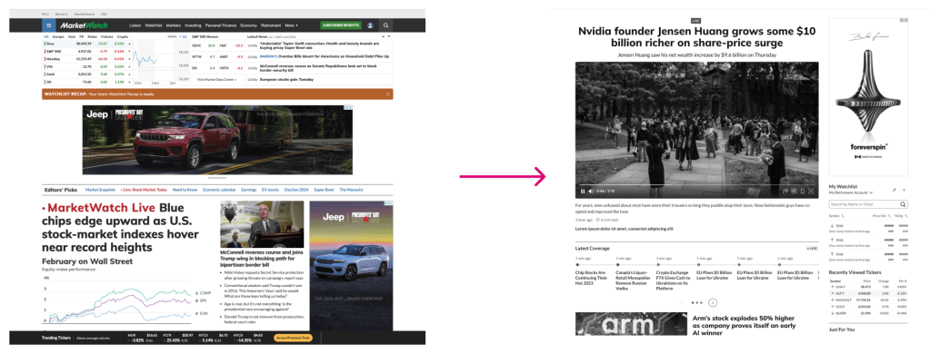Open the user profile icon in header

point(368,25)
